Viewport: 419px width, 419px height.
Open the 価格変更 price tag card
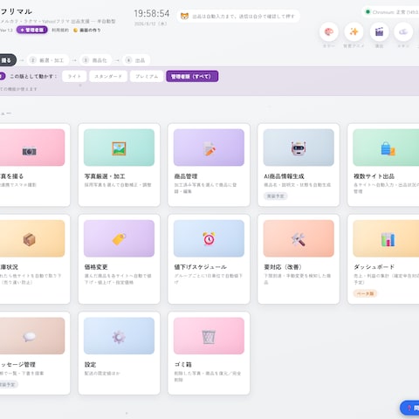[119, 259]
